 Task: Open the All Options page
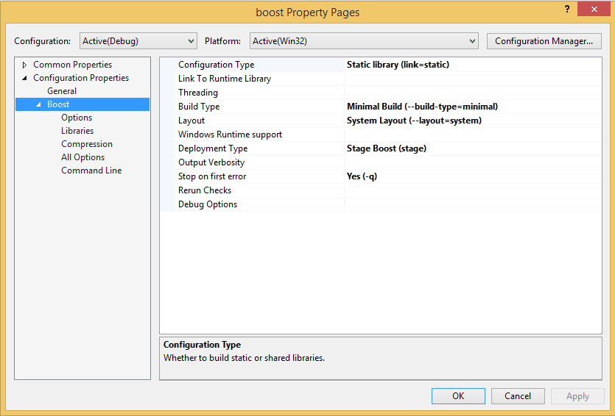click(82, 157)
